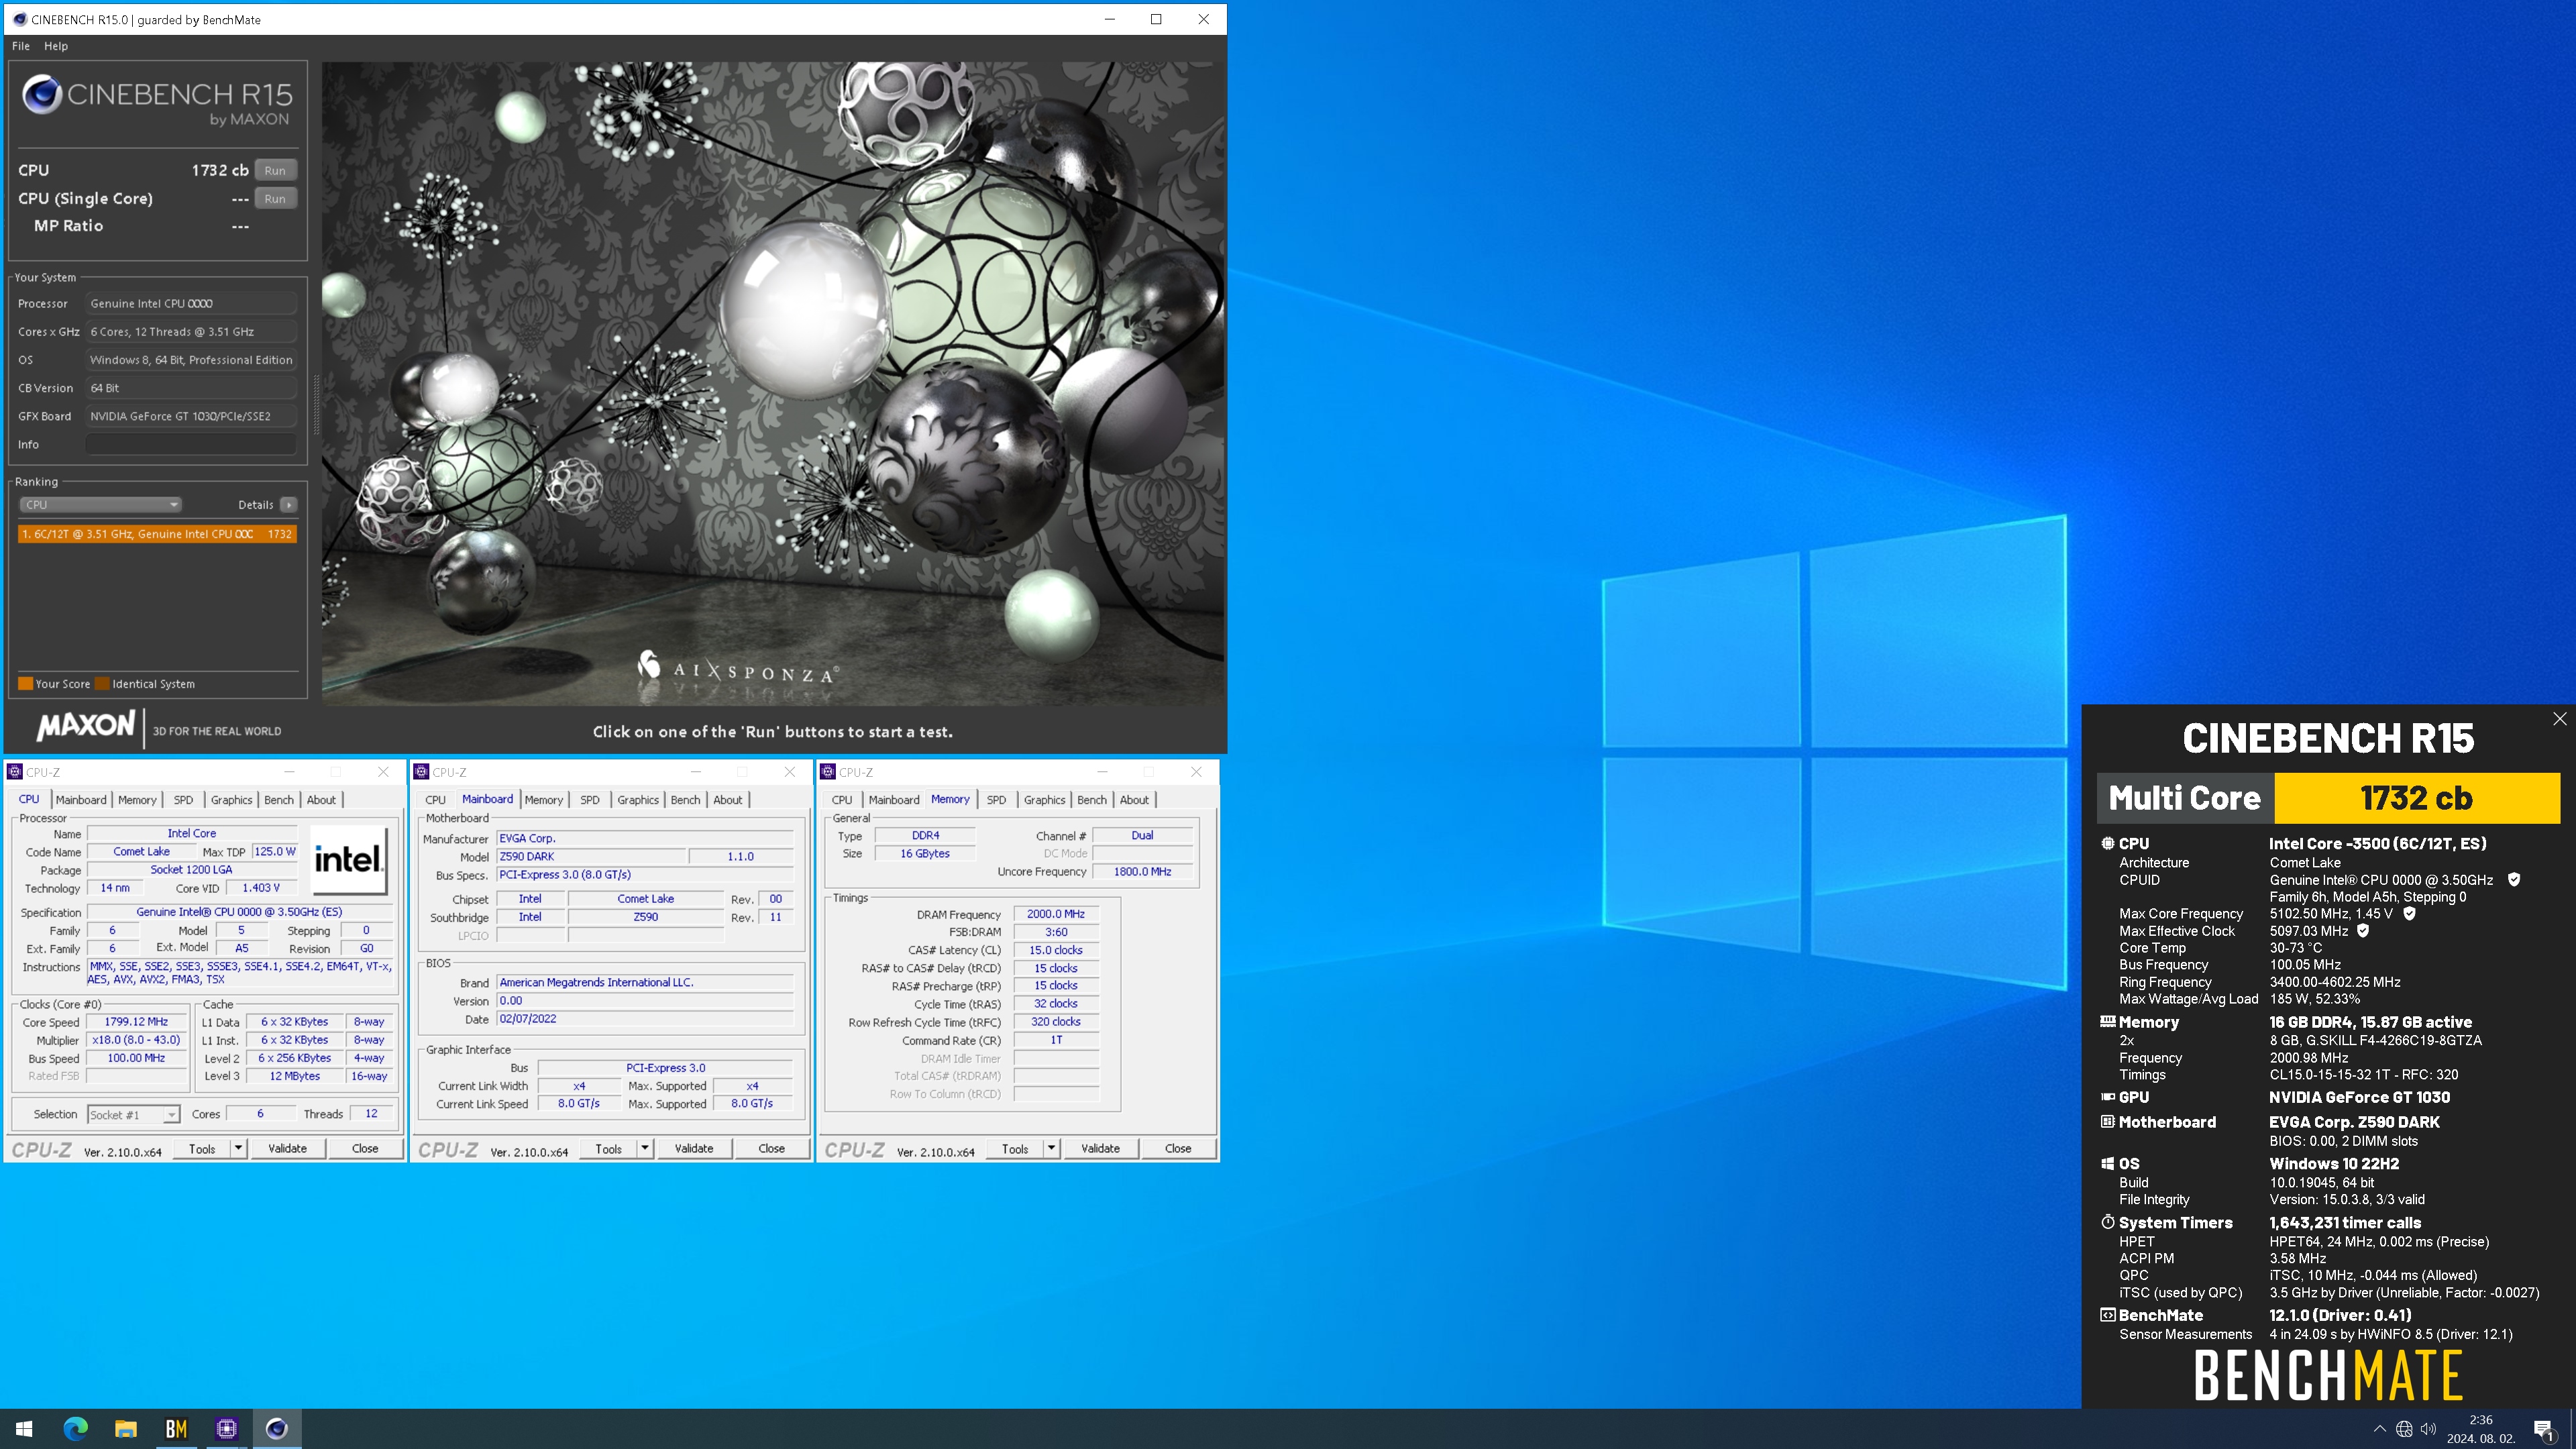Switch to Cinebench taskbar icon
Screen dimensions: 2576x1449
pos(277,1428)
